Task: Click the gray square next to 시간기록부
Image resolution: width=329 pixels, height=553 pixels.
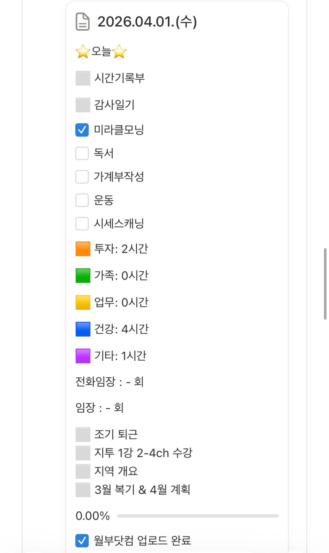Action: click(x=83, y=78)
